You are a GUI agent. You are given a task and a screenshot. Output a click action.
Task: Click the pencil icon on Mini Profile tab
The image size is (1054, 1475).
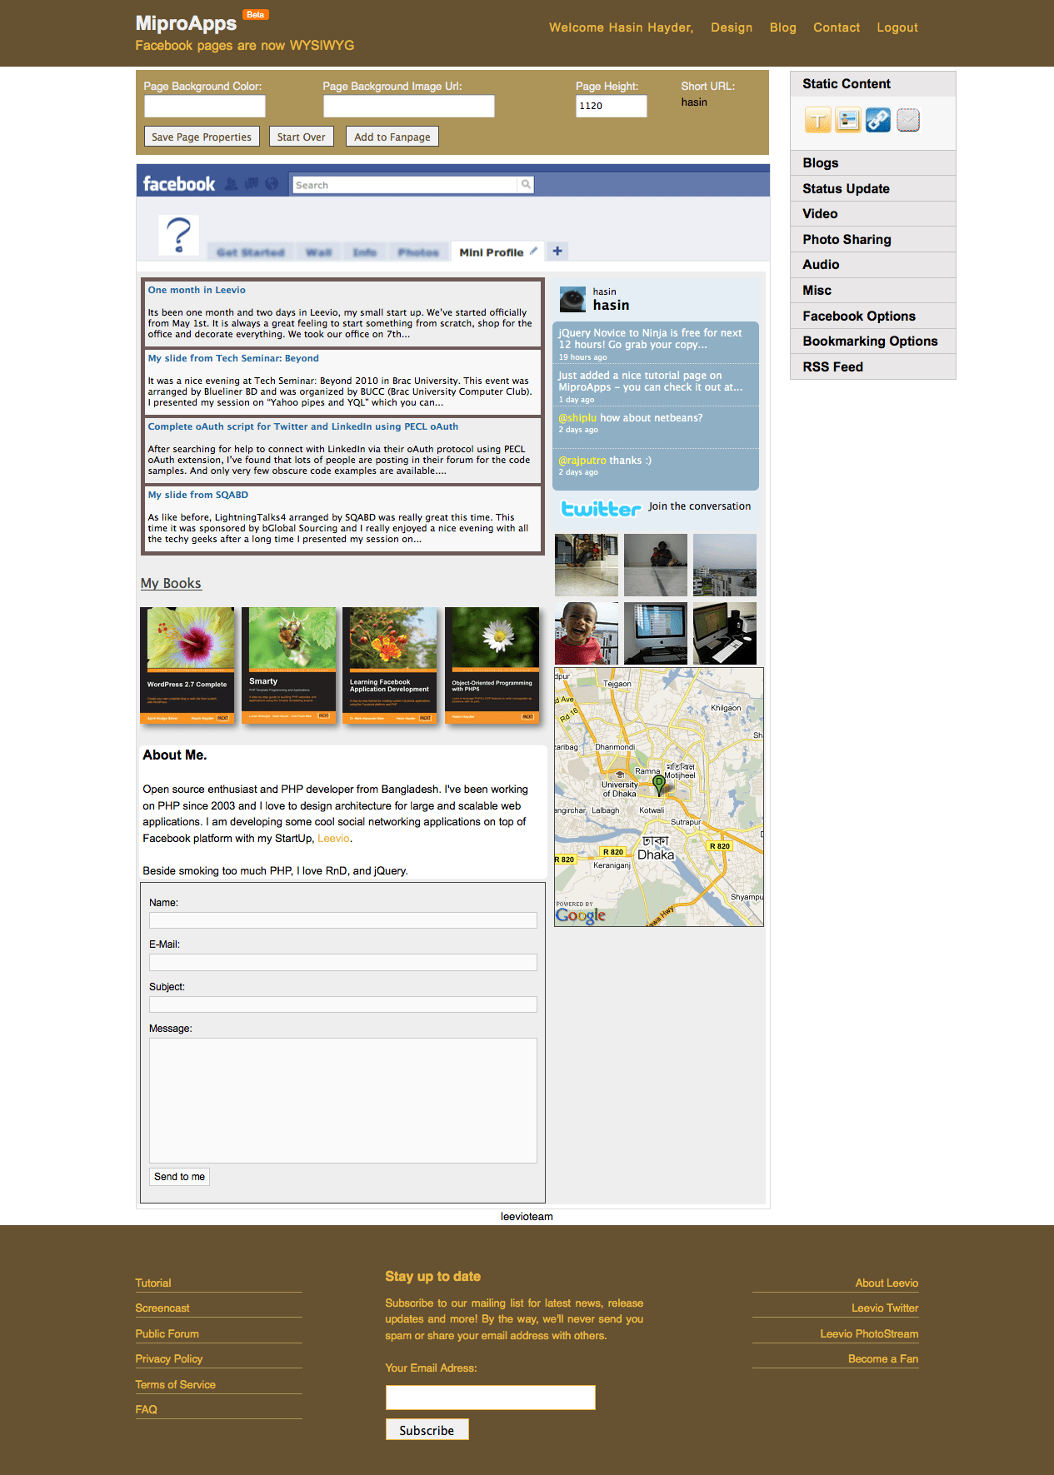pyautogui.click(x=533, y=251)
